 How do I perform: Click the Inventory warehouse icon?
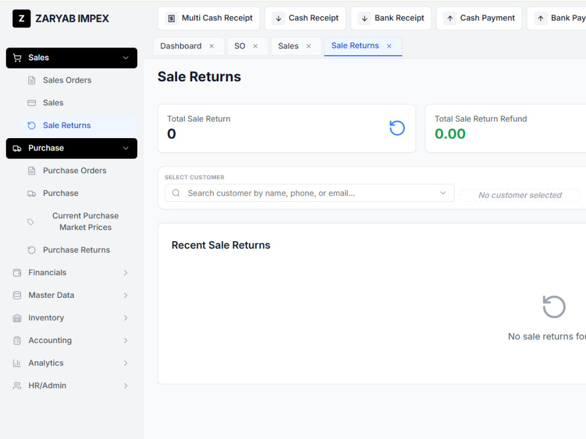(17, 318)
